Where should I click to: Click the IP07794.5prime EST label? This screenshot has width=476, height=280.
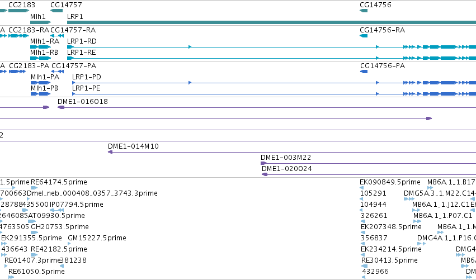tap(77, 205)
